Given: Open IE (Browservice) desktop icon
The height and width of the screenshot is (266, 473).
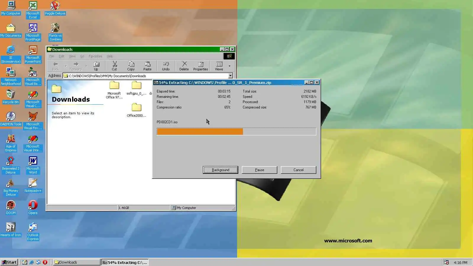Looking at the screenshot, I should (11, 54).
